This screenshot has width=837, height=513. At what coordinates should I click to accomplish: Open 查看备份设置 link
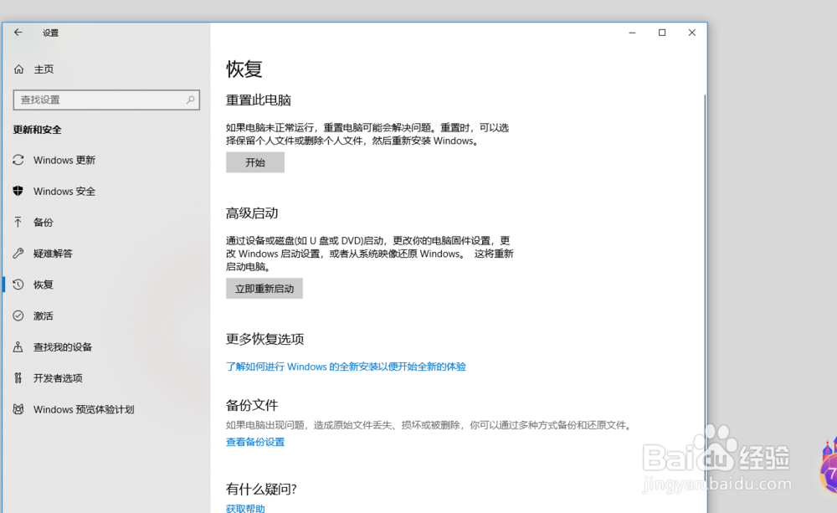pos(254,442)
